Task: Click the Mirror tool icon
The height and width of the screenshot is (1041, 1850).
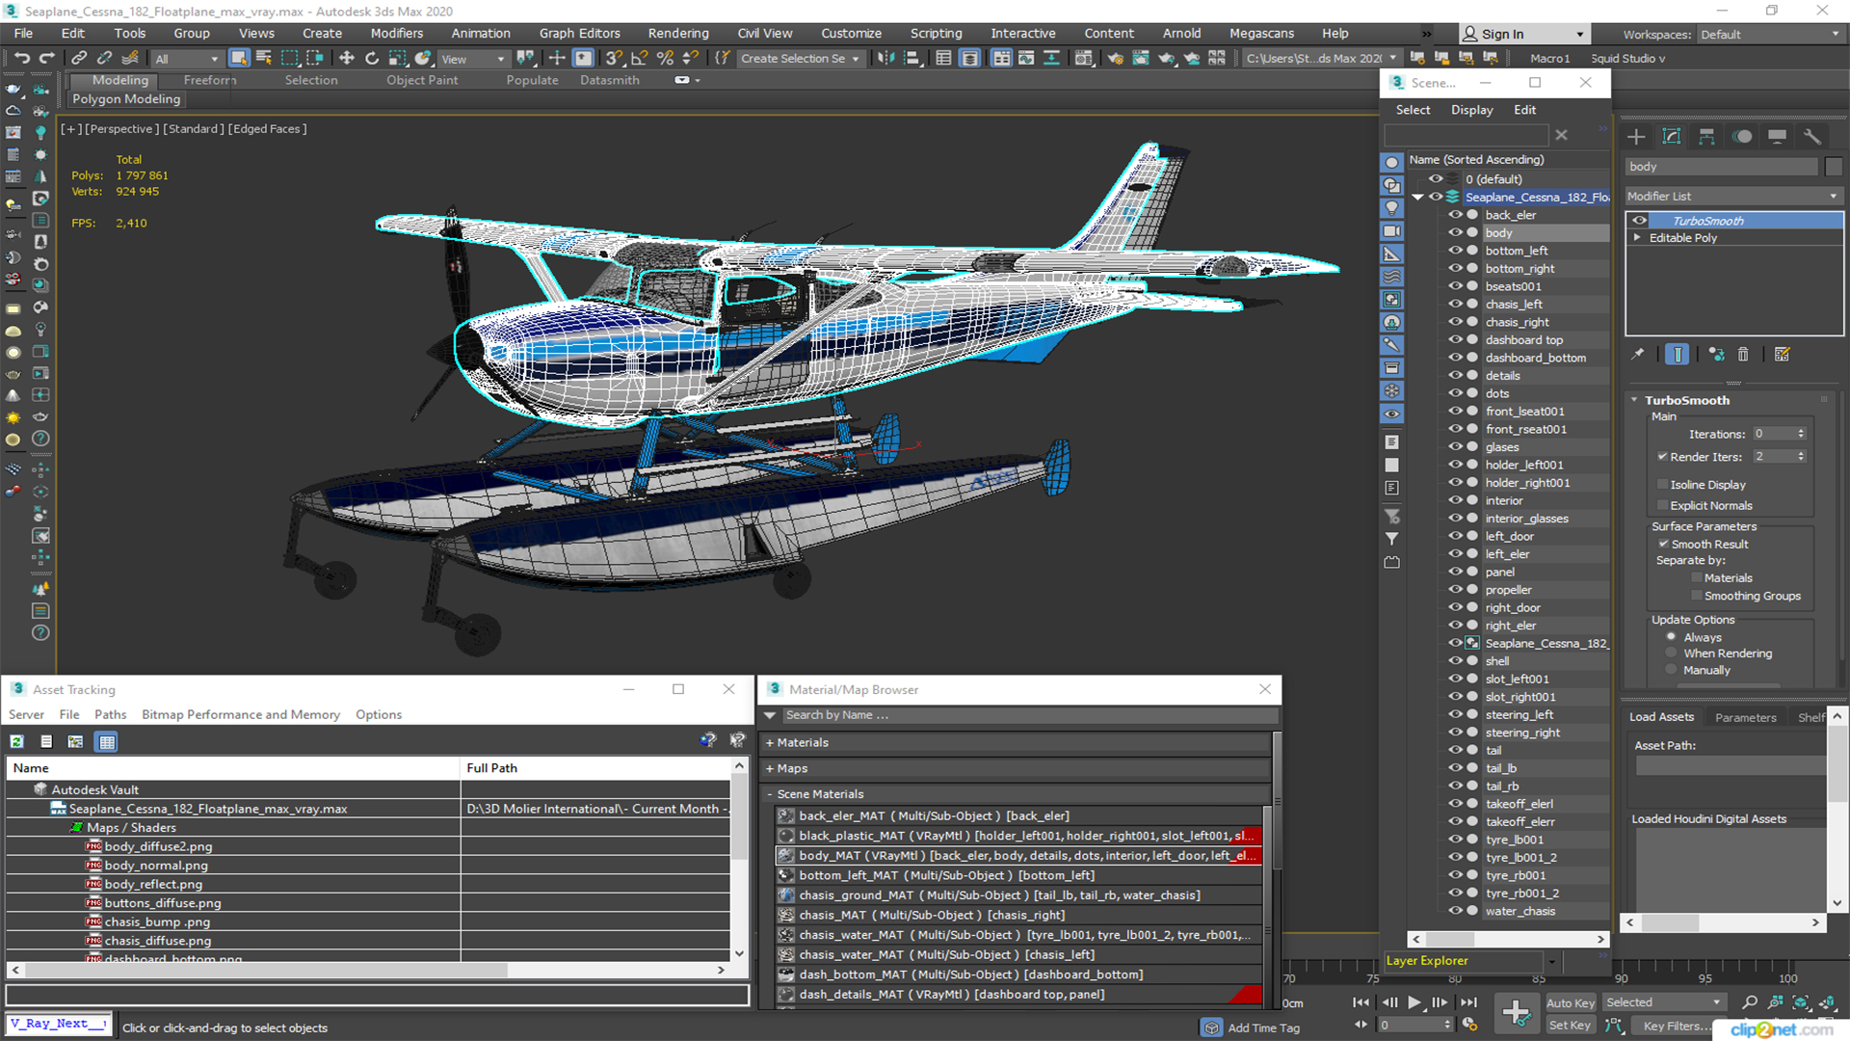Action: coord(885,58)
